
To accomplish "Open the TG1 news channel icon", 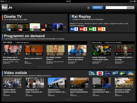I will click(x=92, y=73).
